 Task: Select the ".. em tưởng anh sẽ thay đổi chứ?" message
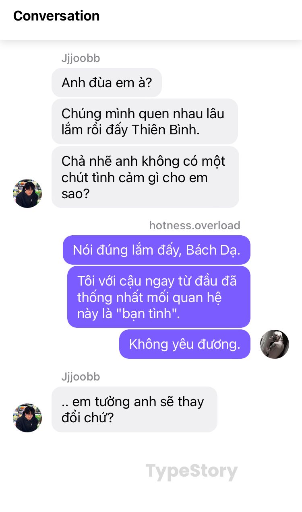click(x=134, y=409)
